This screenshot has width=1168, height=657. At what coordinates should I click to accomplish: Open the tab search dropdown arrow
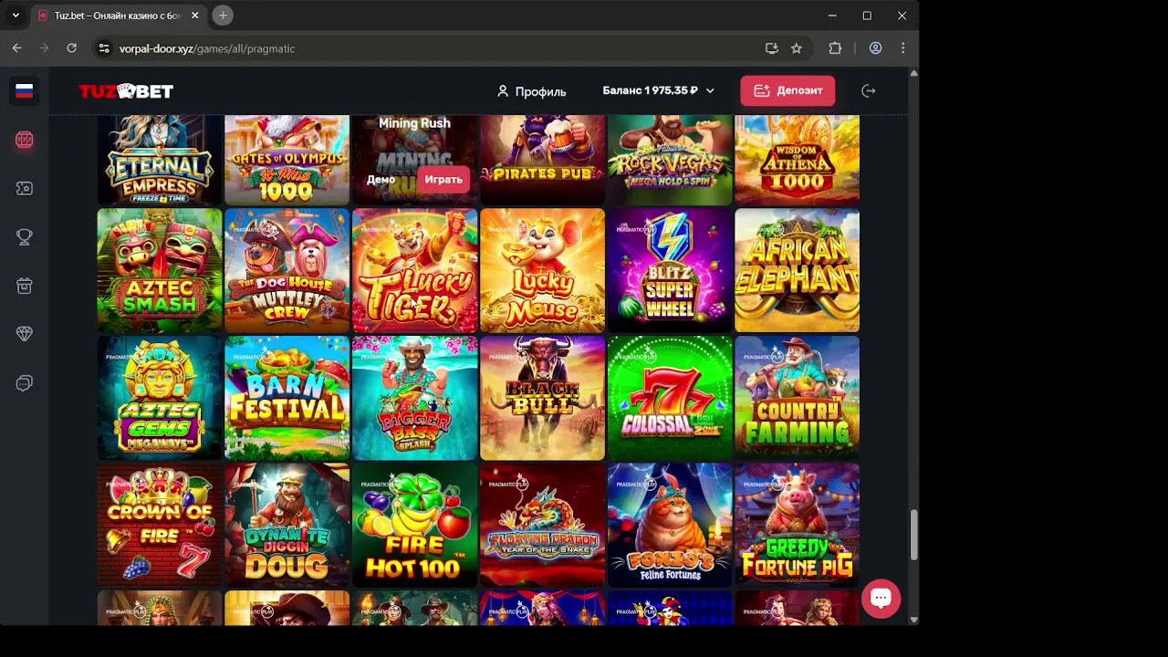pos(16,16)
